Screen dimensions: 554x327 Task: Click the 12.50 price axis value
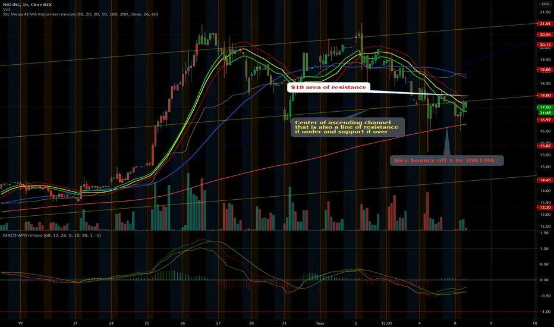(546, 227)
